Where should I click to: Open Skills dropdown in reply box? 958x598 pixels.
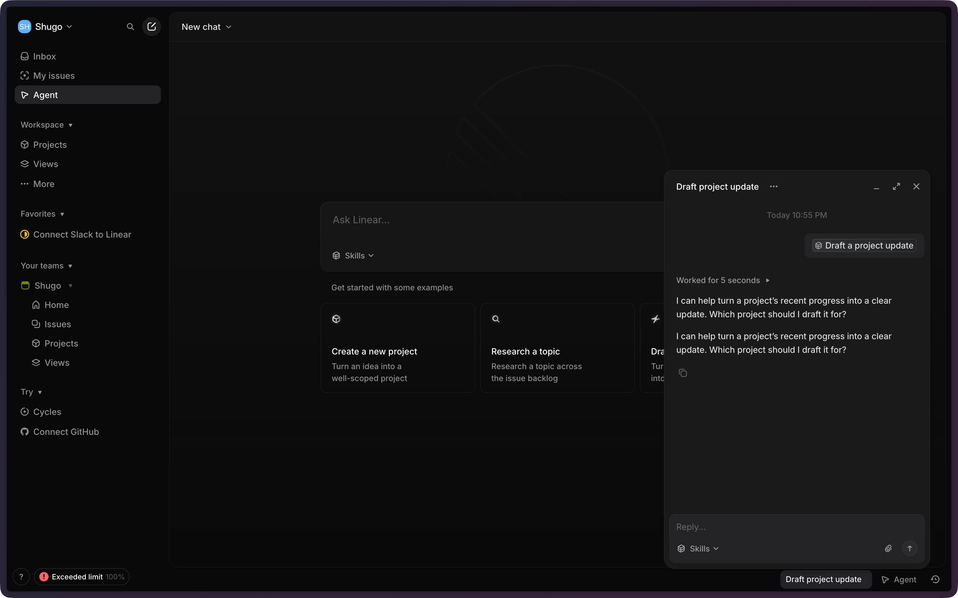[x=698, y=549]
